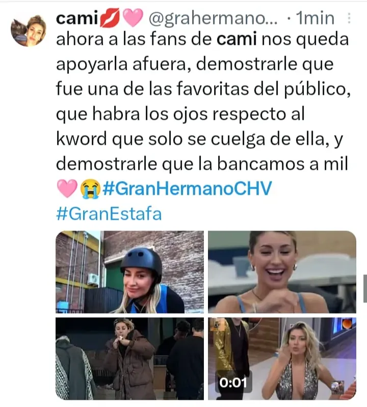Click the 0:01 video duration badge
The width and height of the screenshot is (367, 407).
(x=233, y=383)
